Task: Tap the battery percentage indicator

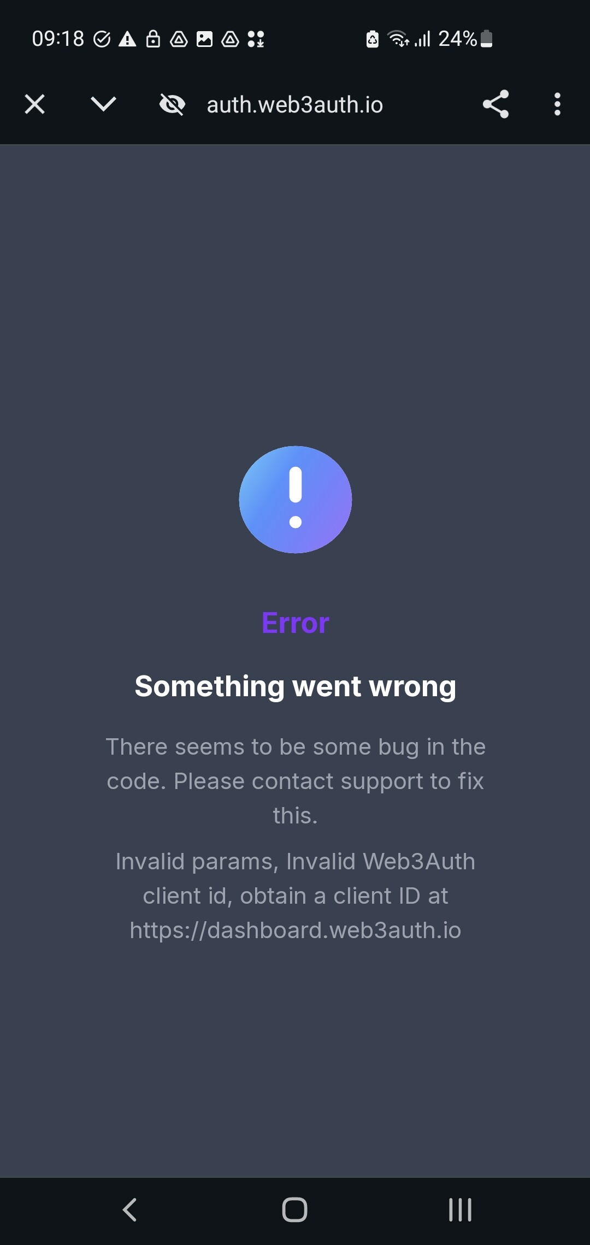Action: tap(458, 39)
